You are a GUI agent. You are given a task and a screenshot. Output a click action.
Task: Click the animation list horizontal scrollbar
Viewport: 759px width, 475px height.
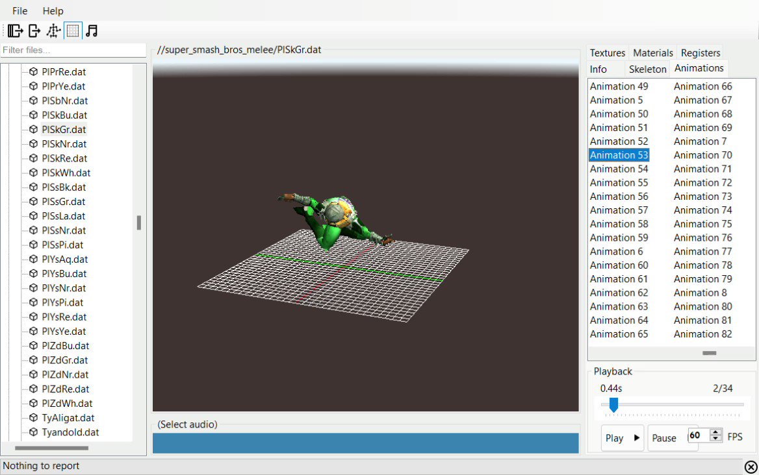click(x=709, y=353)
